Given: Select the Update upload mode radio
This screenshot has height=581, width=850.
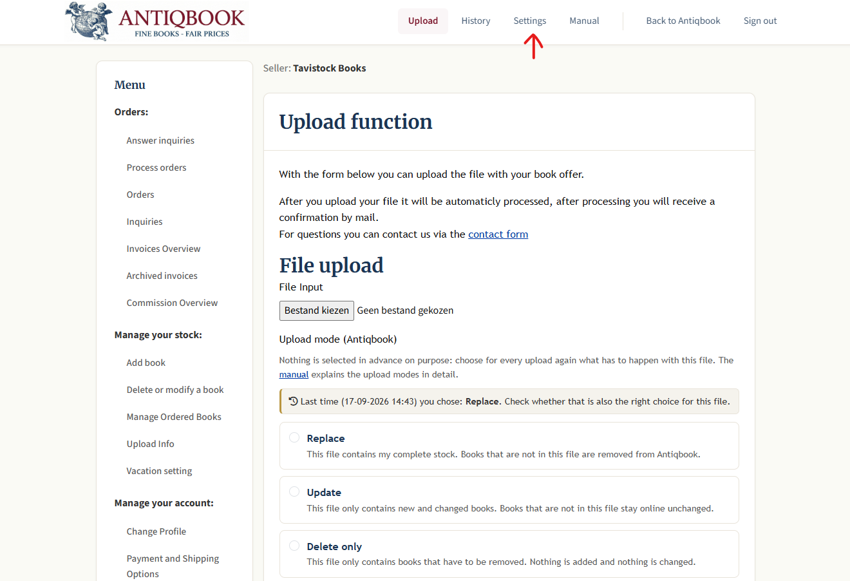Looking at the screenshot, I should pyautogui.click(x=294, y=491).
